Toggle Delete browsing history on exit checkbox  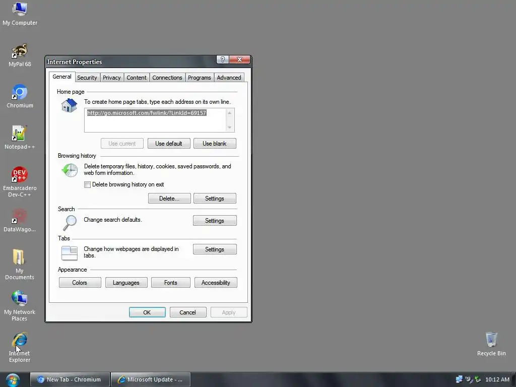click(x=87, y=184)
